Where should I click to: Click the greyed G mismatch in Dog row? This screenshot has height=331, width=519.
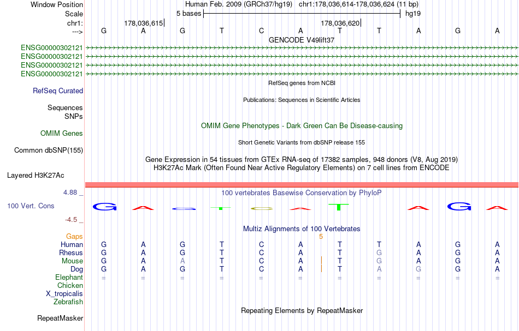(x=418, y=269)
